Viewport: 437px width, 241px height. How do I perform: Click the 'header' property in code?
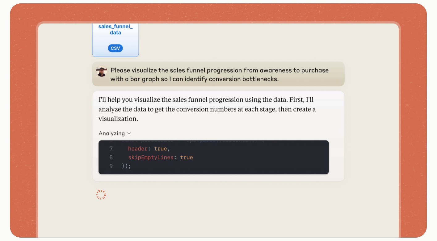138,149
